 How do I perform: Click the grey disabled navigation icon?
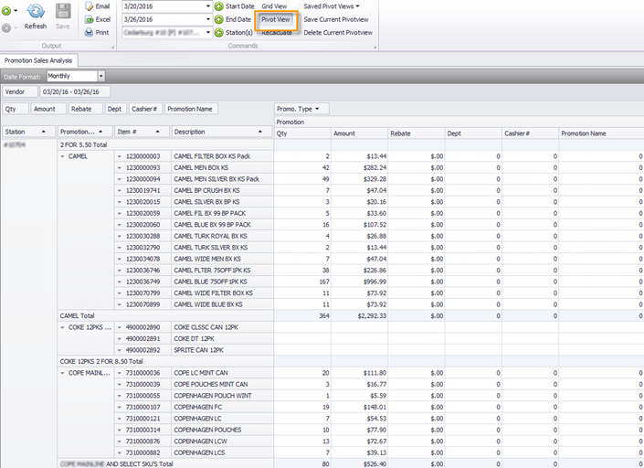click(6, 28)
